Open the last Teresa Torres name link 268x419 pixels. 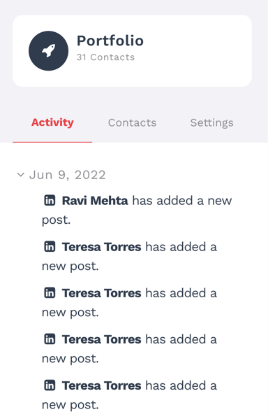102,385
